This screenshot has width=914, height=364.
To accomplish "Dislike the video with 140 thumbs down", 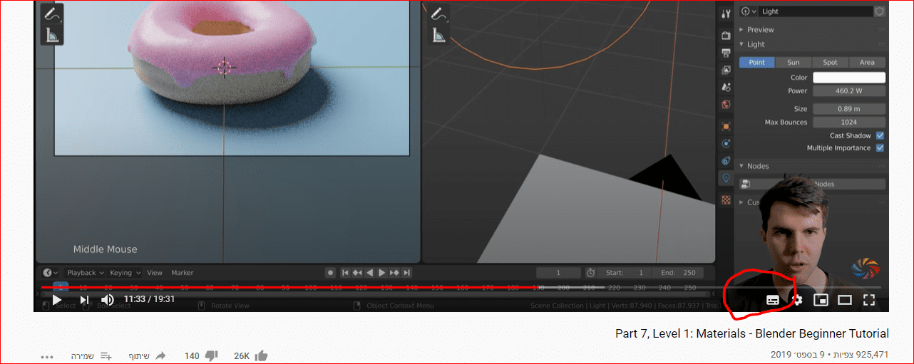I will pyautogui.click(x=211, y=355).
